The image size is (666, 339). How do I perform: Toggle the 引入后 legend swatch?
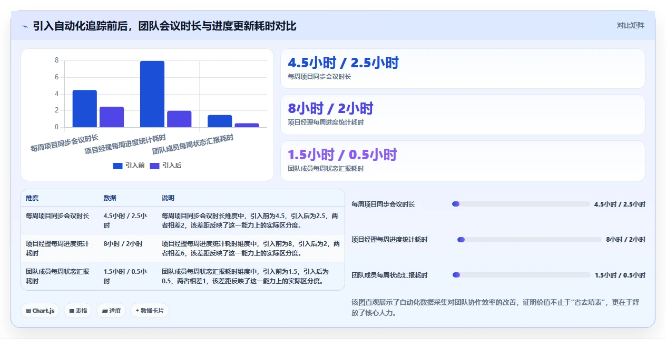154,166
